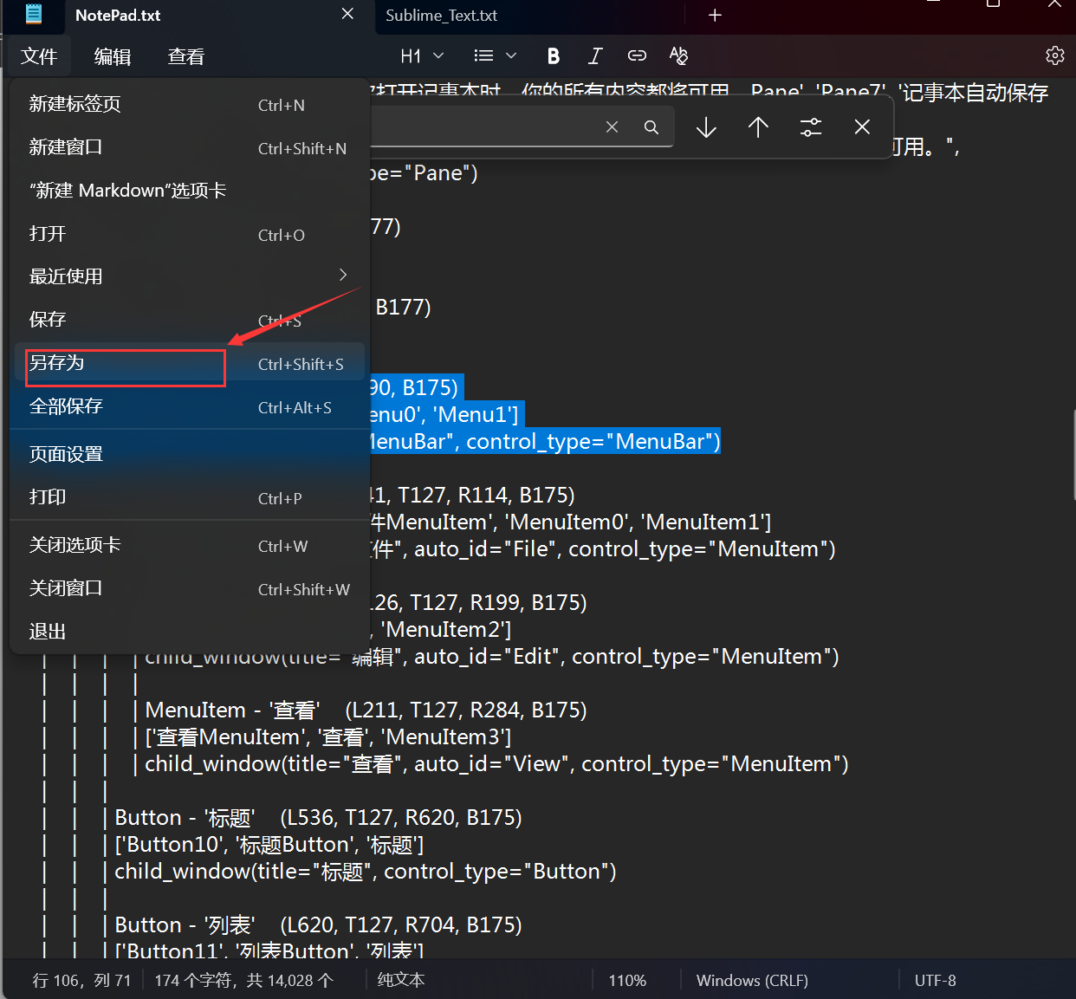Click the line "Button - '列表'"
Image resolution: width=1076 pixels, height=999 pixels.
(x=318, y=925)
